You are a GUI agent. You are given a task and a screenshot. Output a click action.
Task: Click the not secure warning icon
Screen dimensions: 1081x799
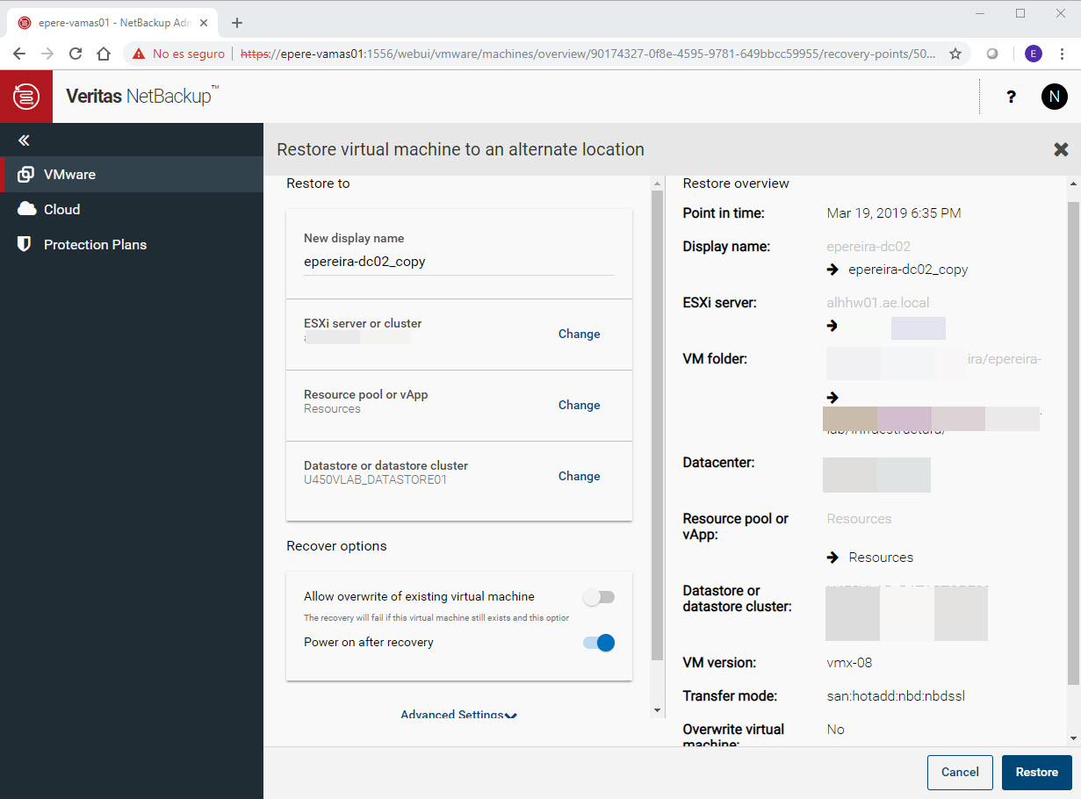139,54
